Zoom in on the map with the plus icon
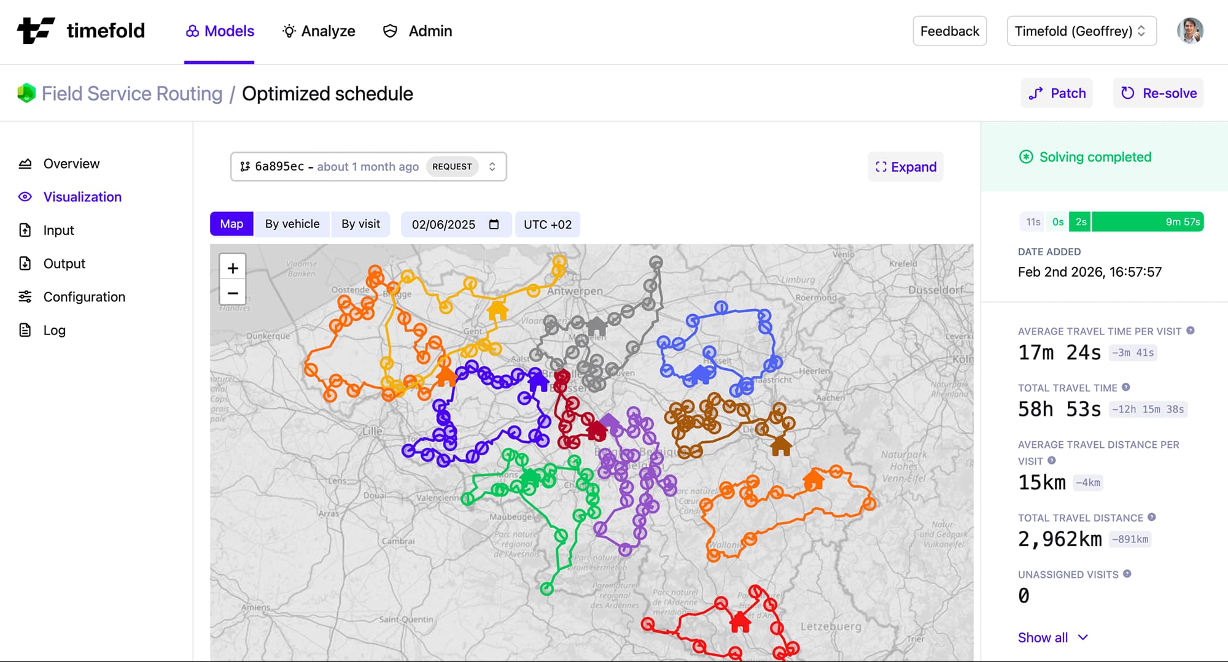This screenshot has height=662, width=1228. (x=233, y=267)
